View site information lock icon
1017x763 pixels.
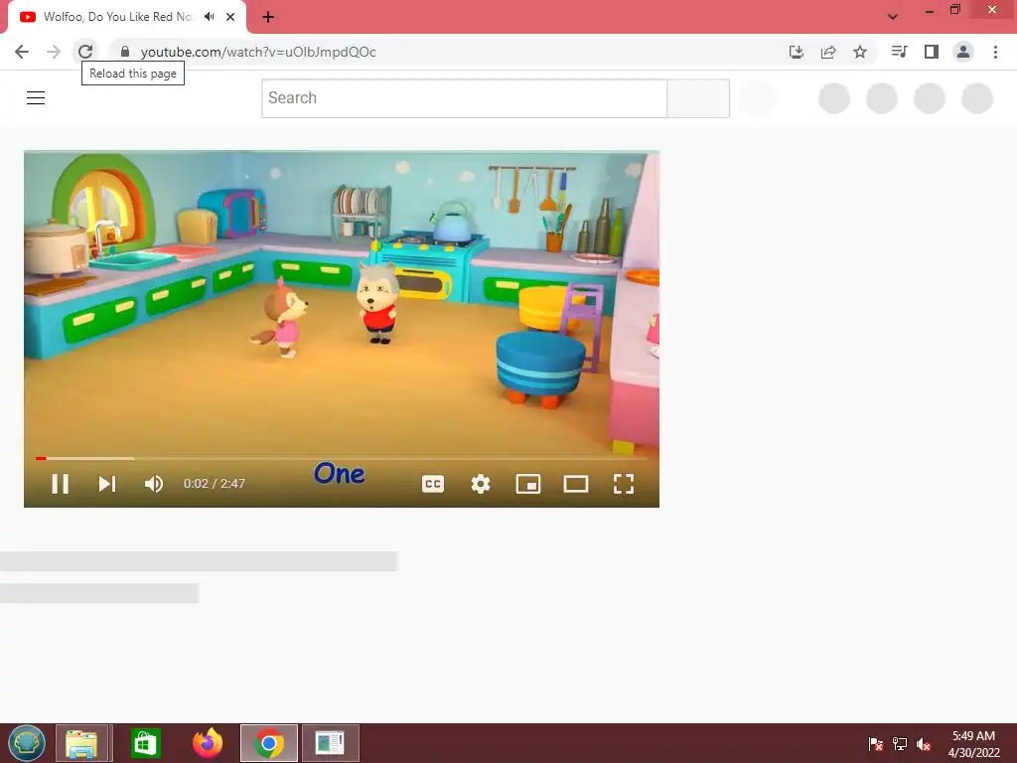[125, 52]
